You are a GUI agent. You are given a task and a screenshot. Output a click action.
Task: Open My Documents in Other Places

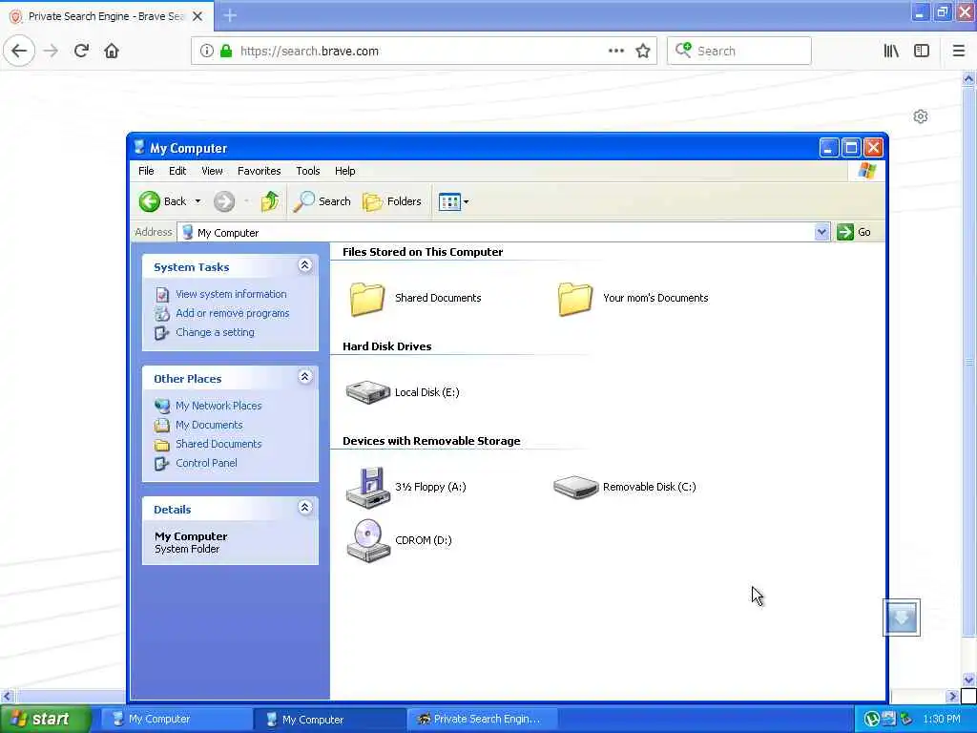(x=209, y=425)
